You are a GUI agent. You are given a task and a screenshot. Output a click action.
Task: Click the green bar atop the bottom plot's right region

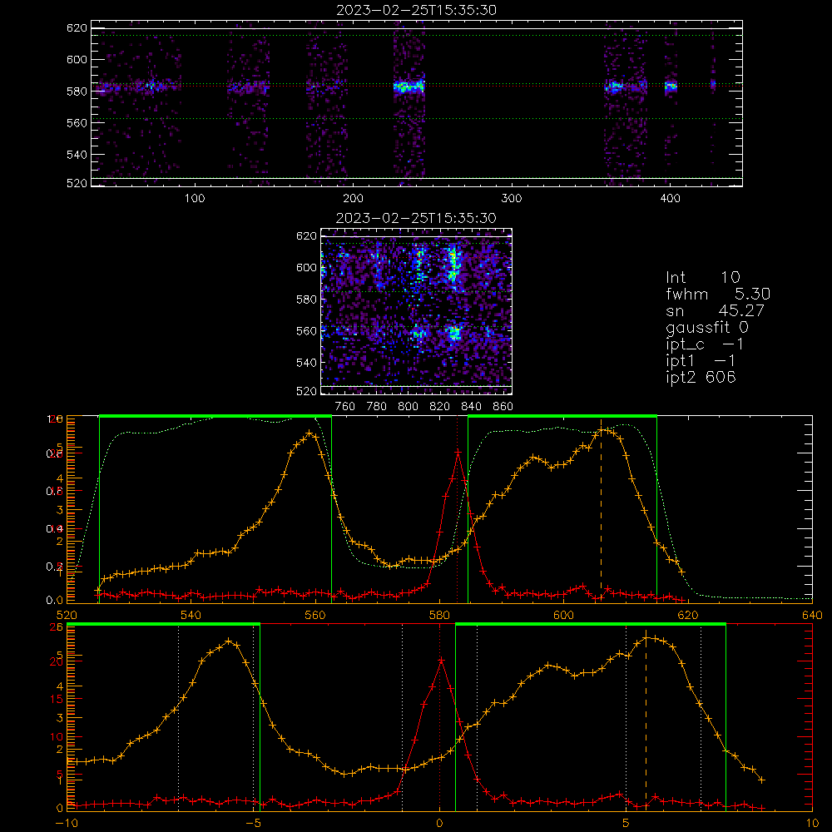pos(591,624)
